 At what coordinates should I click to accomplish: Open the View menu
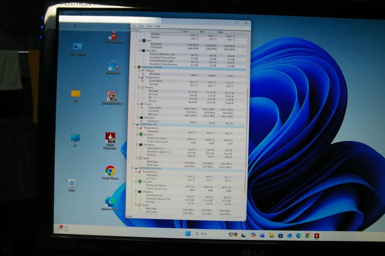click(x=141, y=26)
